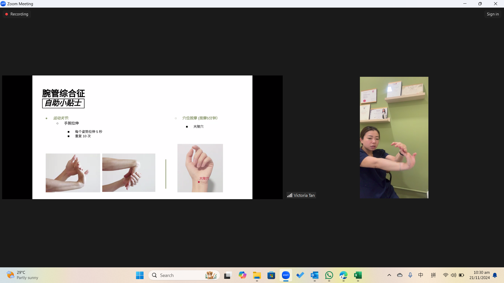The image size is (504, 283).
Task: Expand the hidden system tray icons
Action: point(389,275)
